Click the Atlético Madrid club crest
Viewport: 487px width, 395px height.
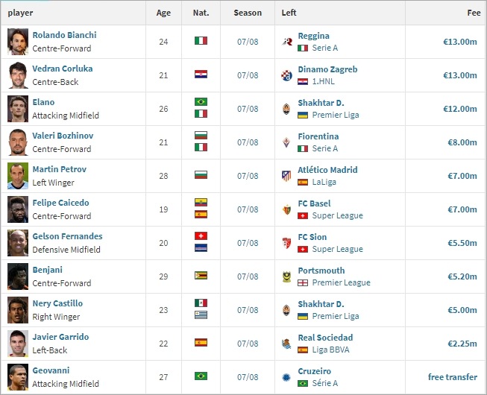(287, 176)
